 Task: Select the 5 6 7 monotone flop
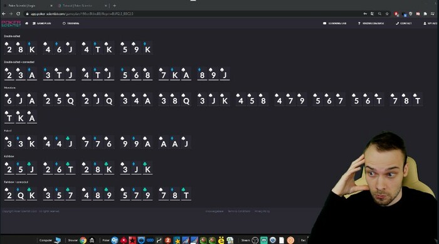tap(329, 100)
